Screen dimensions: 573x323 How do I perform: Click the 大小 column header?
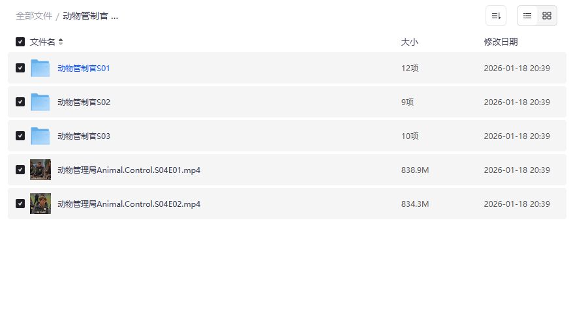pos(409,42)
